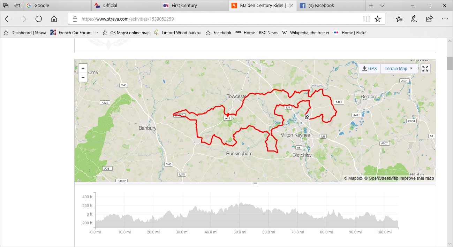Click the 400 ft elevation label
Screen dimensions: 453x247
87,197
